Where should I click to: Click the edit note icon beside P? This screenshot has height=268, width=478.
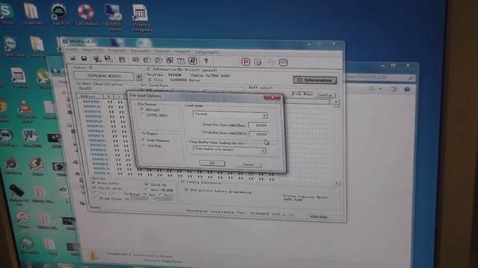tap(258, 63)
